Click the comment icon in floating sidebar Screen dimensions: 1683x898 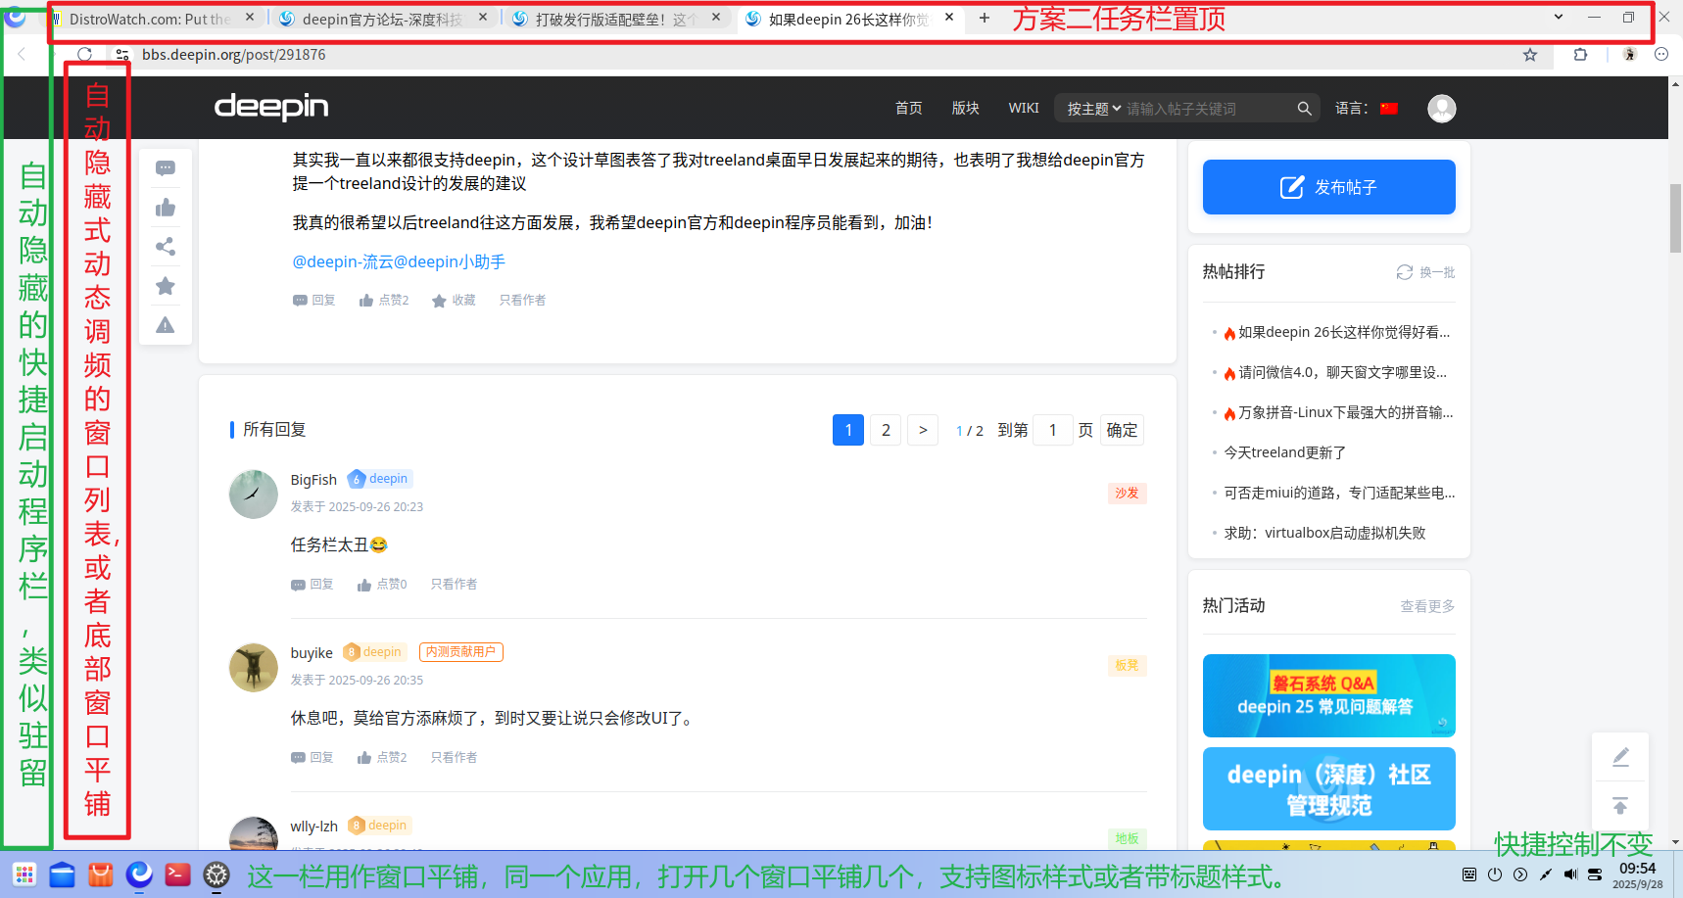(x=166, y=168)
